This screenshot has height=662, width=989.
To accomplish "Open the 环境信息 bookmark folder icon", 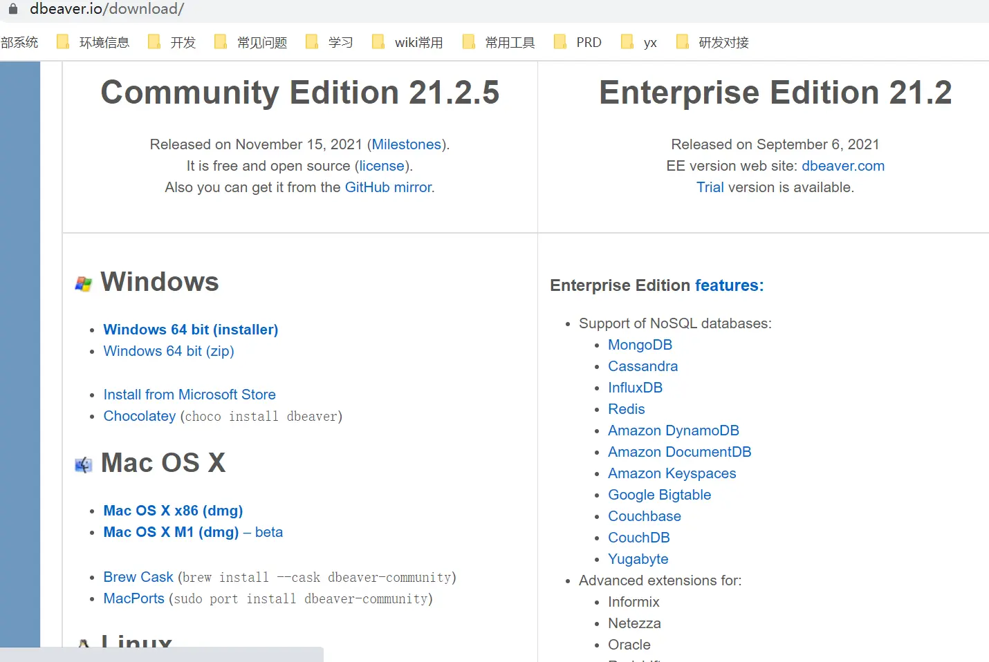I will [62, 42].
